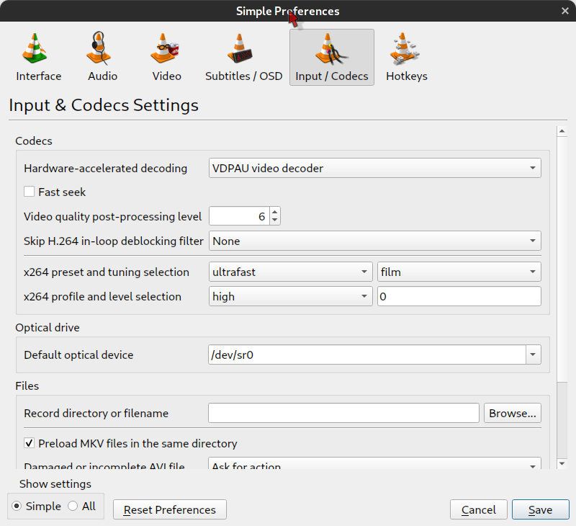Click the x264 profile and level selection label
This screenshot has height=526, width=576.
point(102,297)
